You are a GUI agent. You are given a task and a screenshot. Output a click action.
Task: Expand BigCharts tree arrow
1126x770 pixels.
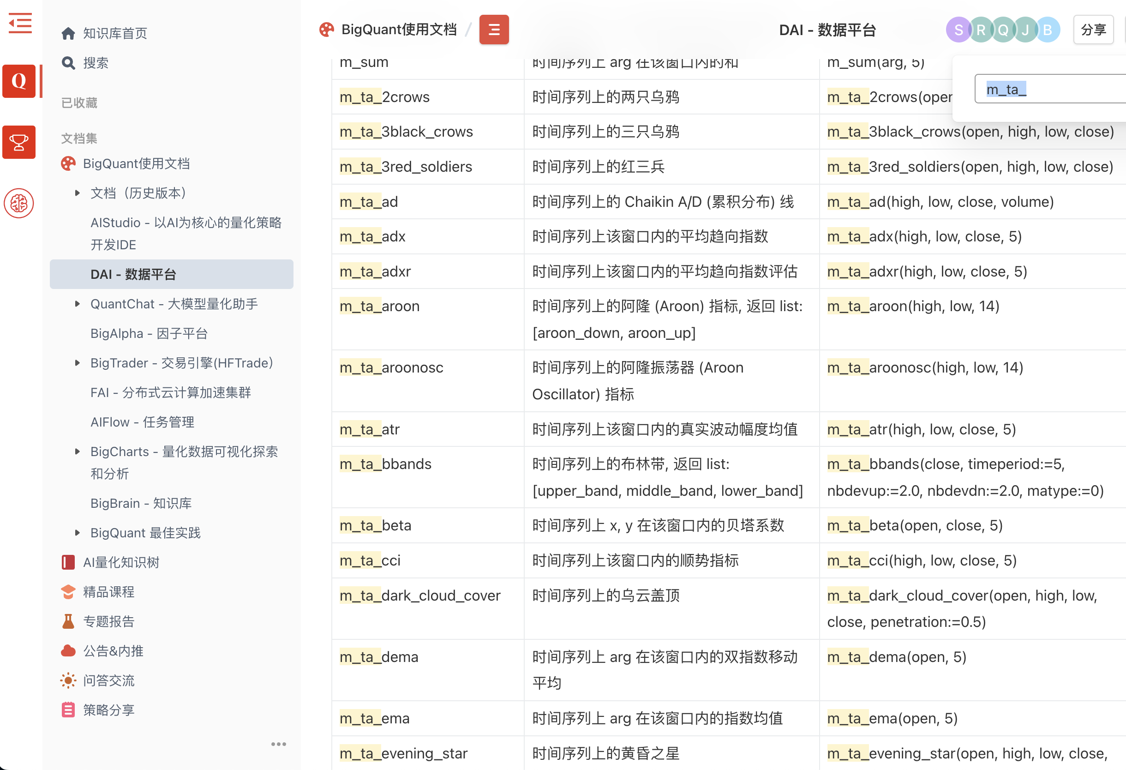[x=77, y=451]
